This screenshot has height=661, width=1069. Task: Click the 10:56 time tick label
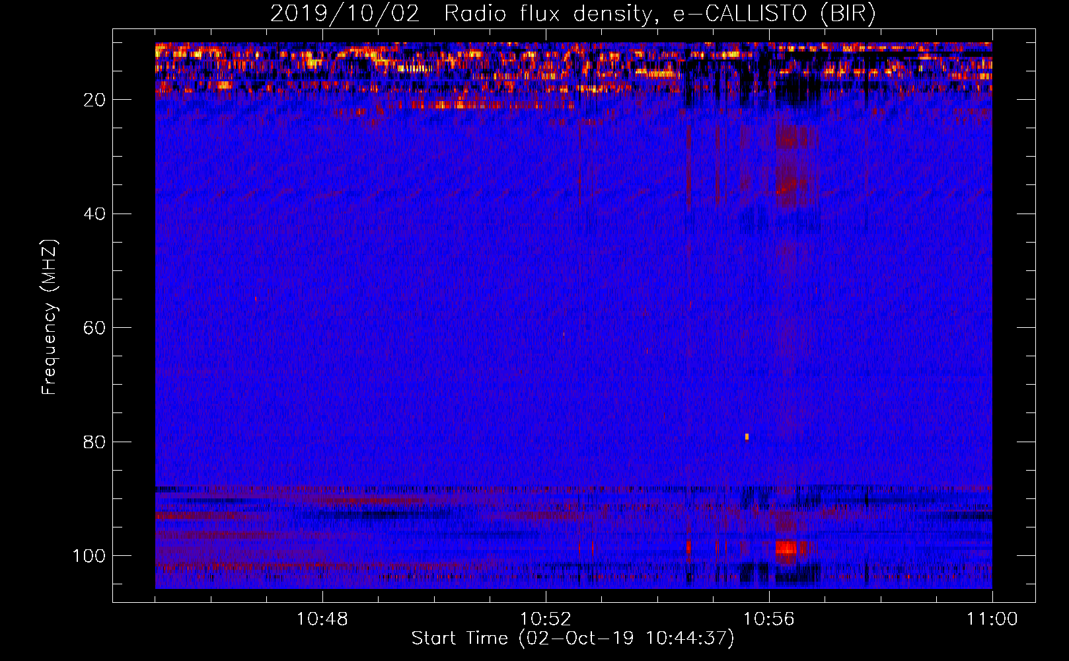[x=768, y=619]
